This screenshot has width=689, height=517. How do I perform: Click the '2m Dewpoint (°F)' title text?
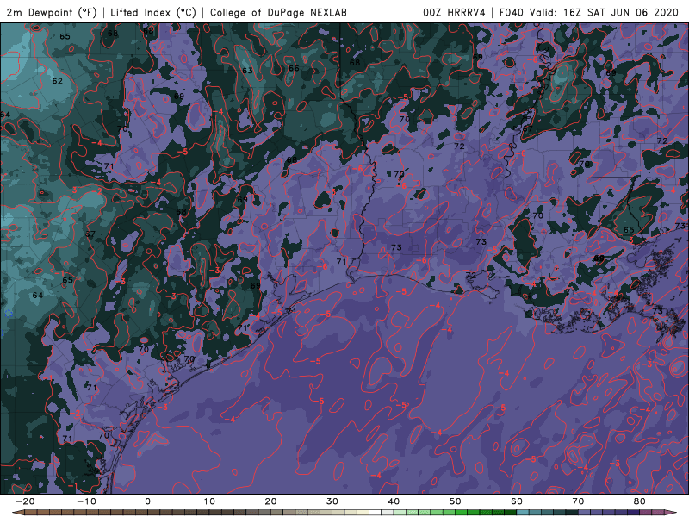pyautogui.click(x=52, y=12)
